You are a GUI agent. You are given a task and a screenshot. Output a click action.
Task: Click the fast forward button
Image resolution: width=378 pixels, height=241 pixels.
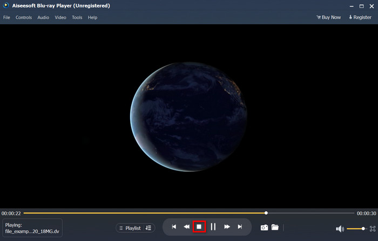[227, 227]
